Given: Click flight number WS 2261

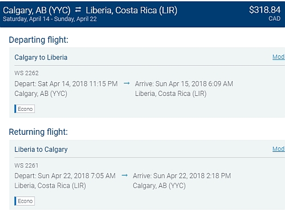Looking at the screenshot, I should pyautogui.click(x=26, y=166).
